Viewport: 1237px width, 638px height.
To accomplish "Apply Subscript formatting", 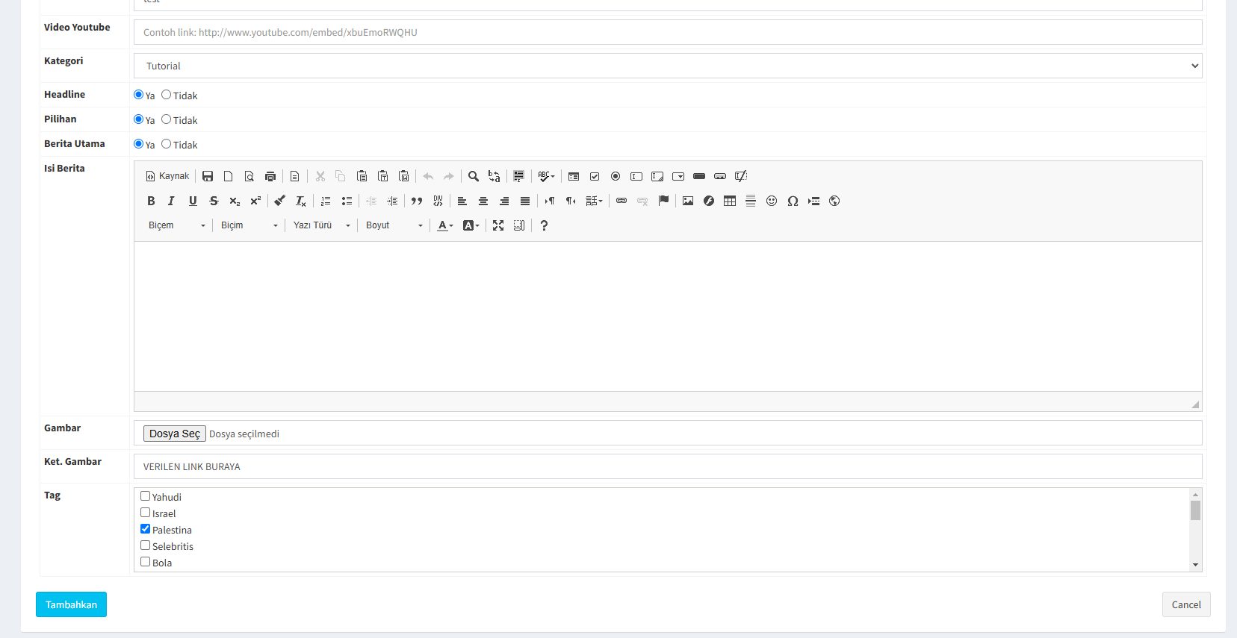I will [235, 201].
